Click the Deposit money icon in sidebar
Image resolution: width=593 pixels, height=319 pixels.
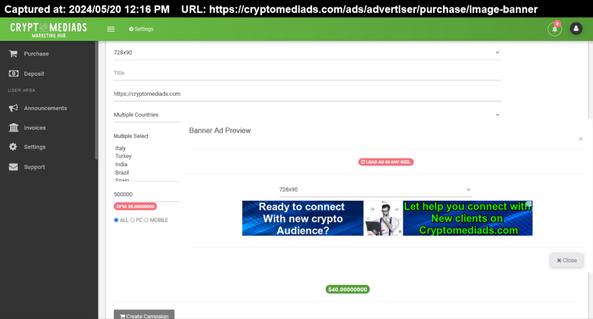click(13, 74)
